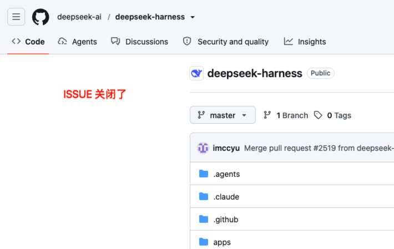Select the Code tab
394x249 pixels.
(28, 42)
